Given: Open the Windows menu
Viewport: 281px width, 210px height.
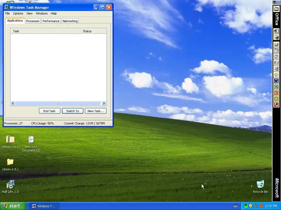Looking at the screenshot, I should (x=42, y=13).
